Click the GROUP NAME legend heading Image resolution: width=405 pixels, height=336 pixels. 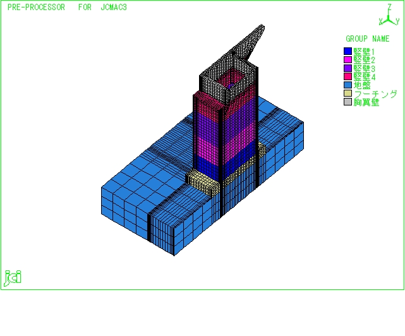click(x=368, y=39)
